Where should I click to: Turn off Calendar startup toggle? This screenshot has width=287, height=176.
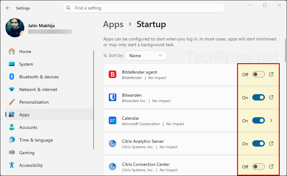(x=259, y=120)
